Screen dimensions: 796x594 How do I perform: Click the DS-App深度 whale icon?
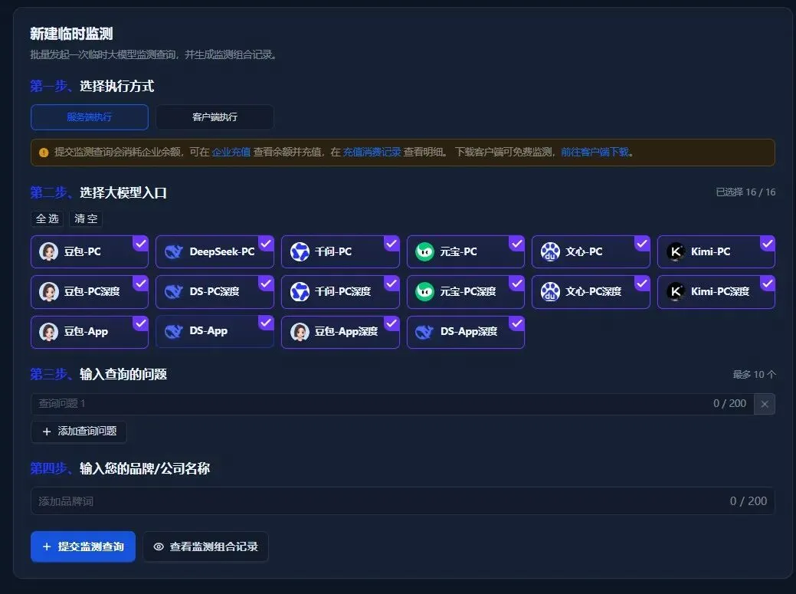click(424, 332)
